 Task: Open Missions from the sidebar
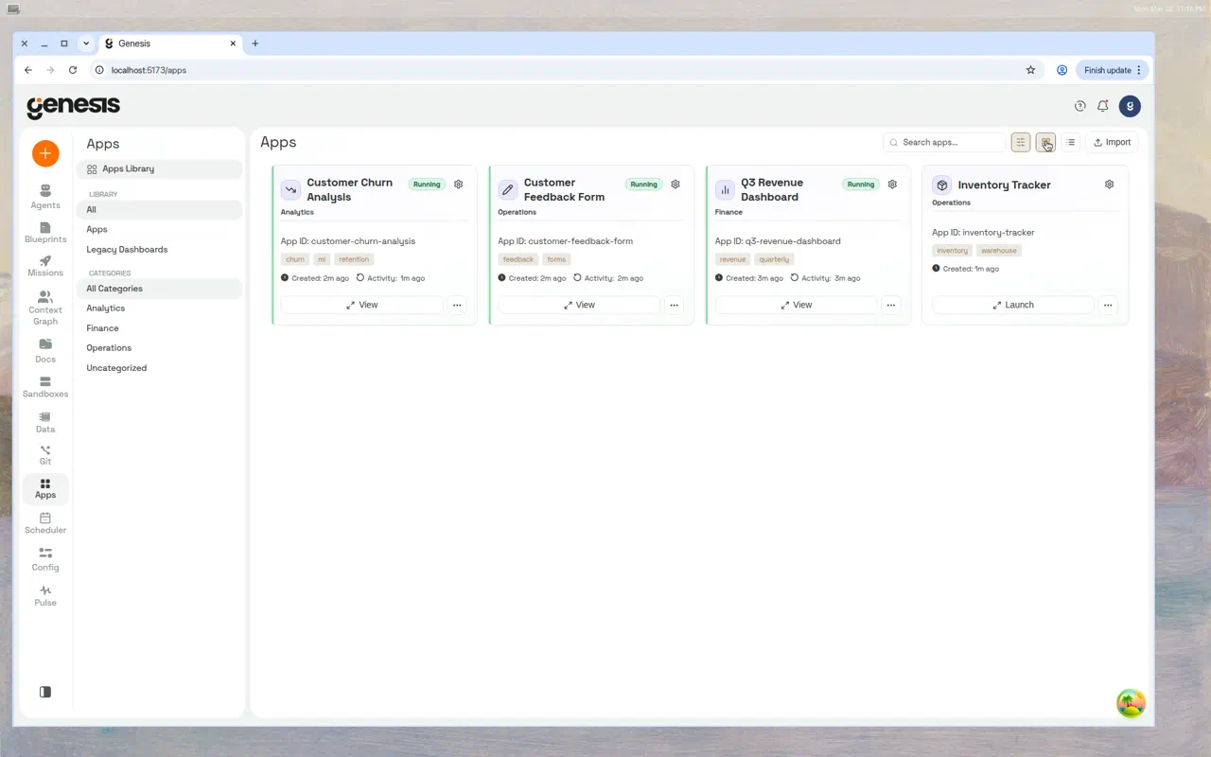[45, 266]
